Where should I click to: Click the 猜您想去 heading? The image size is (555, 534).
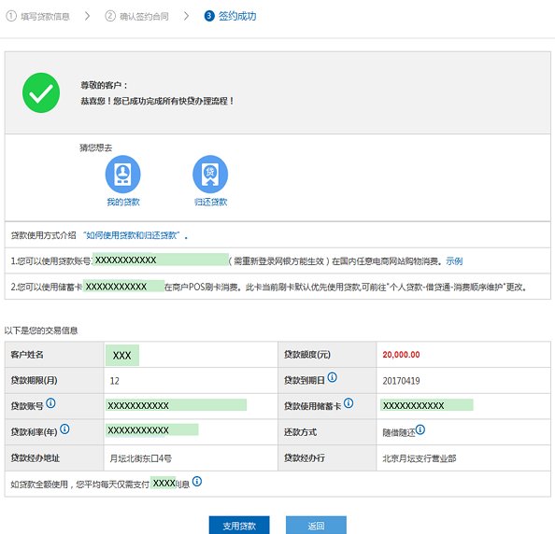95,148
